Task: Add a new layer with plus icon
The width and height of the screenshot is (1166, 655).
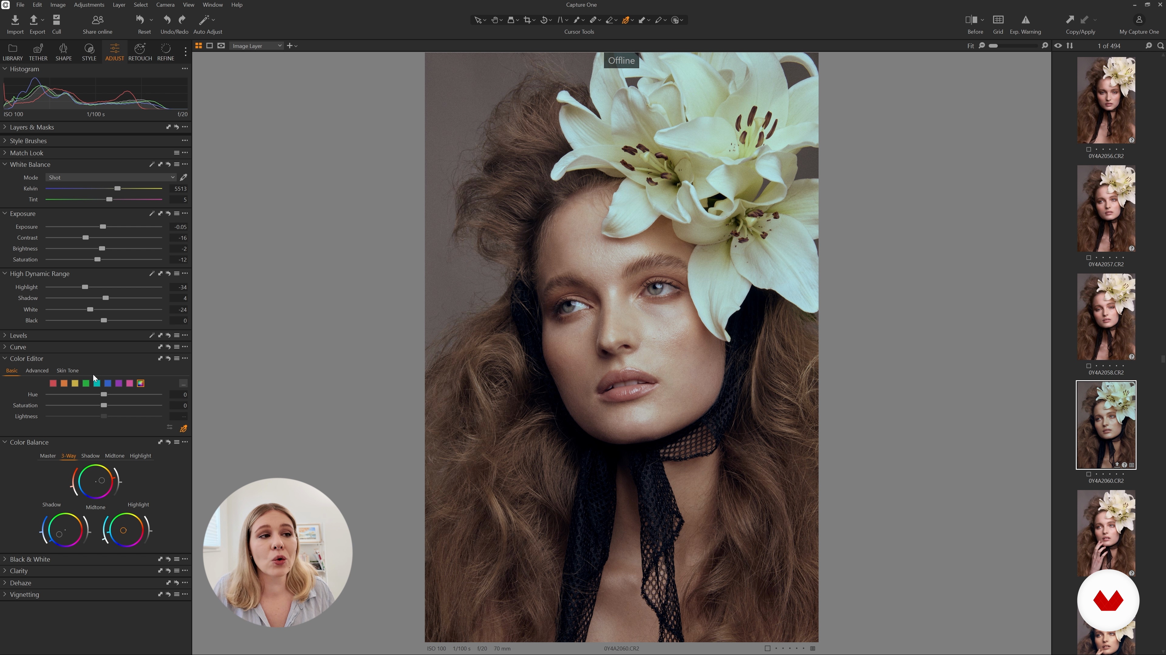Action: point(290,46)
